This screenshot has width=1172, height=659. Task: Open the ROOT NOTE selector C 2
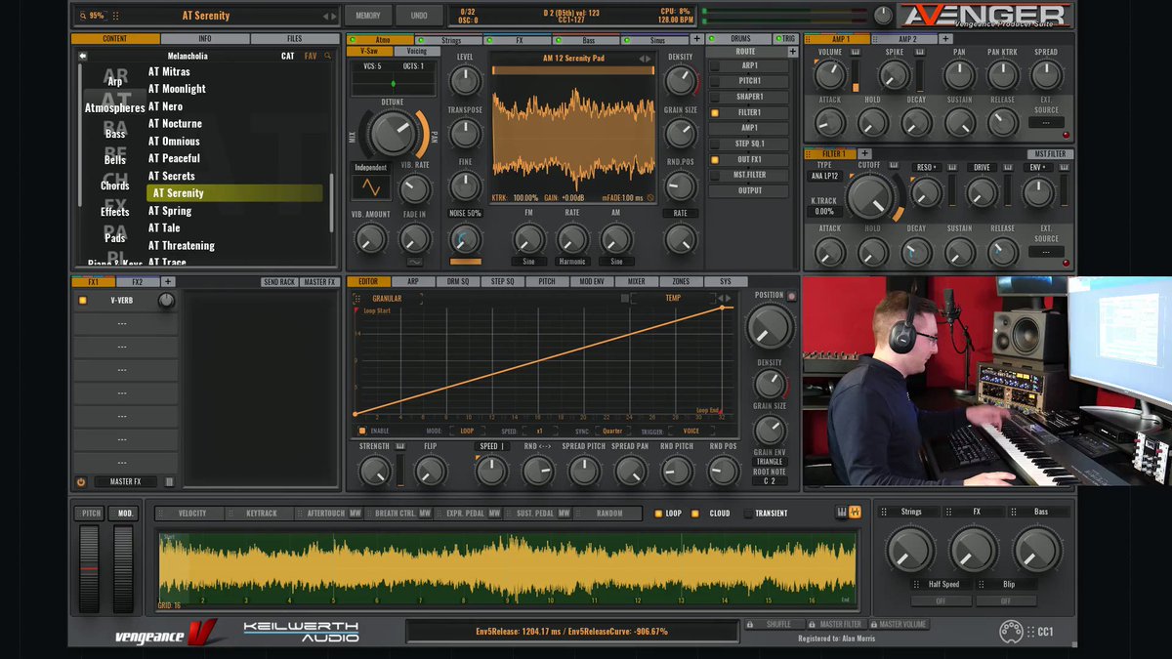(x=770, y=481)
